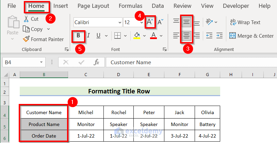Toggle Italic formatting
The width and height of the screenshot is (277, 143).
pos(88,35)
